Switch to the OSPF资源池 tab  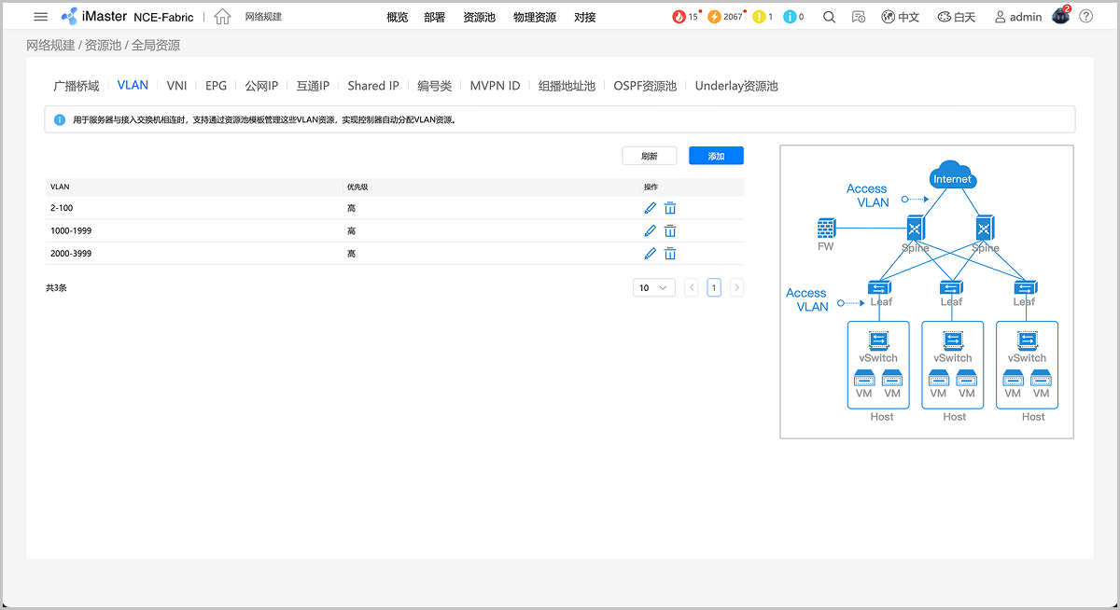tap(645, 86)
